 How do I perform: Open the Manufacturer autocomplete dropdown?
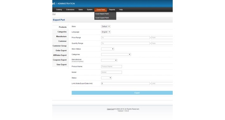109,60
